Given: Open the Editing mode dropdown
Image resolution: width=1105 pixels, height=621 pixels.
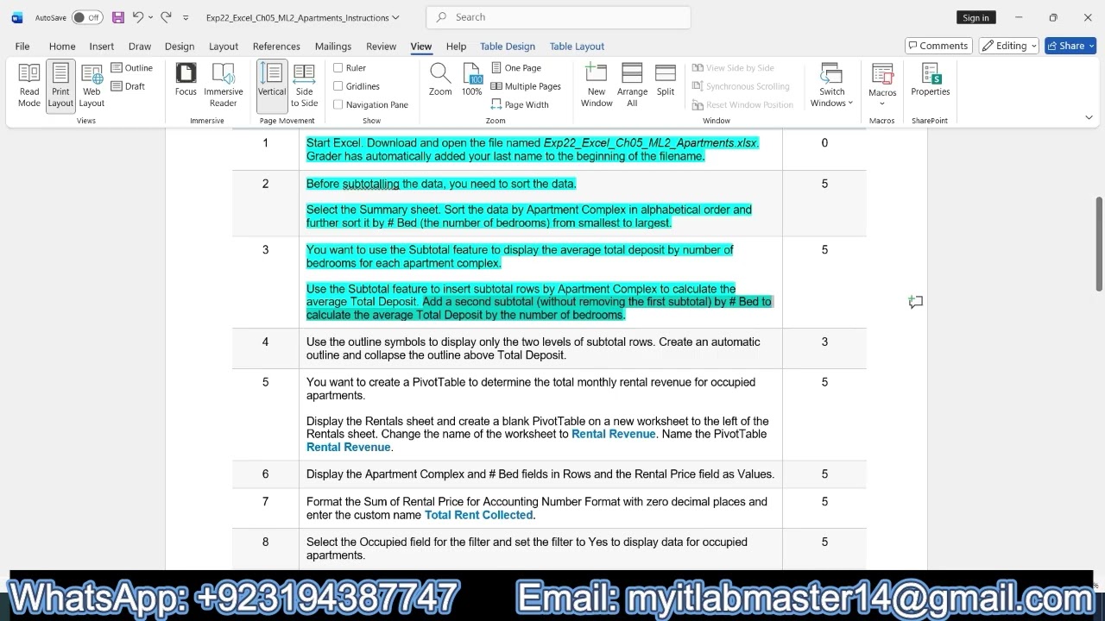Looking at the screenshot, I should (1008, 46).
